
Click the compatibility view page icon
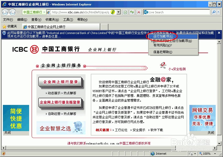click(x=125, y=12)
